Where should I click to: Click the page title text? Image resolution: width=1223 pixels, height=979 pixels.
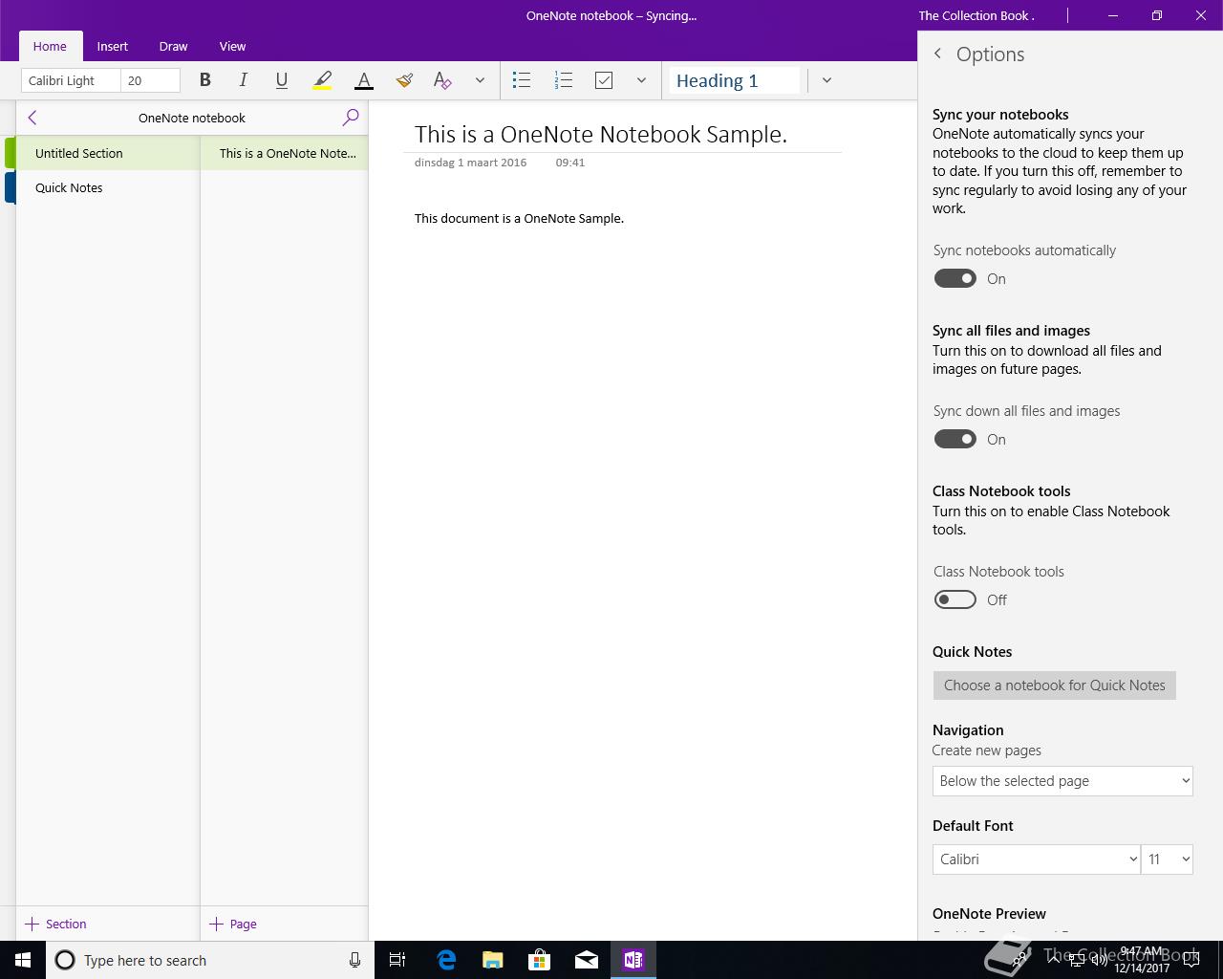(601, 134)
